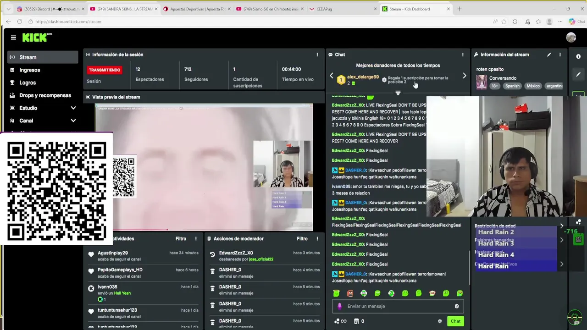This screenshot has height=330, width=587.
Task: Click PepitoGameplays_HD activity entry
Action: tap(143, 273)
